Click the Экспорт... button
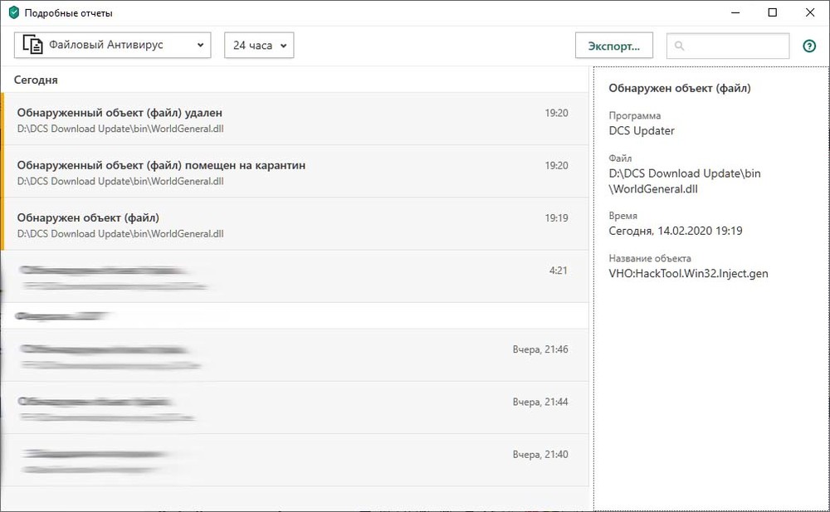830x512 pixels. click(614, 46)
